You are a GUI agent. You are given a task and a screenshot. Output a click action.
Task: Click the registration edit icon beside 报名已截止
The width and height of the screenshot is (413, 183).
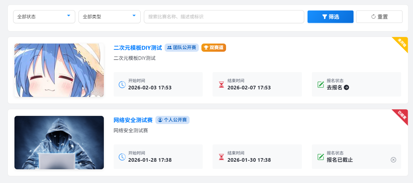[321, 157]
